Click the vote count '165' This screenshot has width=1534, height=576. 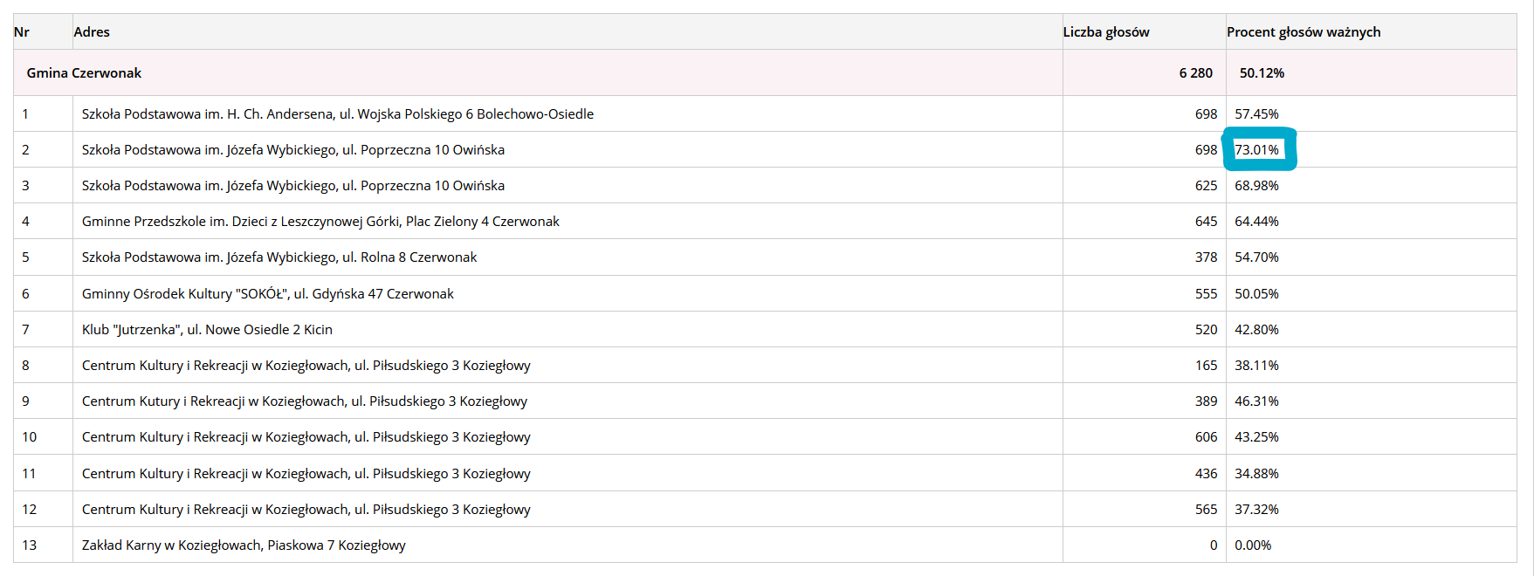(1206, 366)
